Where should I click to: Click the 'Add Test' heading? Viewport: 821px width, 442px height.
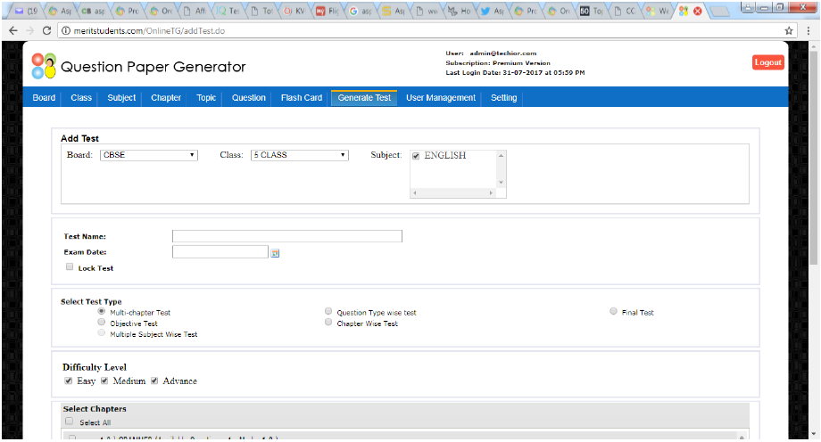tap(79, 139)
